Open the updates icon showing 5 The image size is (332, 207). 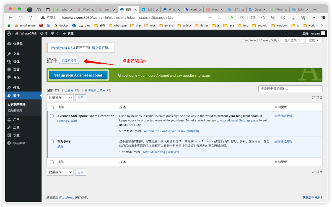[43, 33]
